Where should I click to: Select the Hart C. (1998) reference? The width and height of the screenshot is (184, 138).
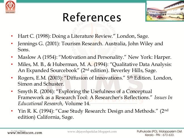tap(83, 36)
